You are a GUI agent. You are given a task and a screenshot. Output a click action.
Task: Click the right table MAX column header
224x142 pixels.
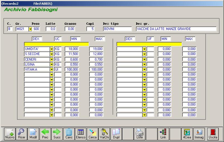[190, 39]
